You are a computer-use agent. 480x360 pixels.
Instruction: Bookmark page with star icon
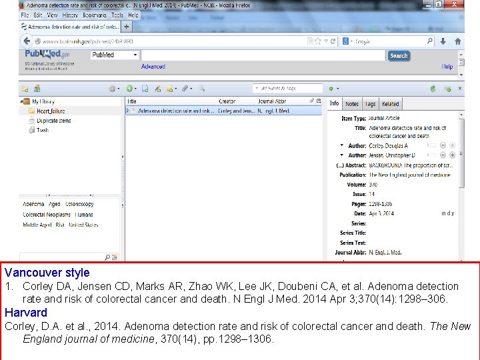click(x=318, y=41)
